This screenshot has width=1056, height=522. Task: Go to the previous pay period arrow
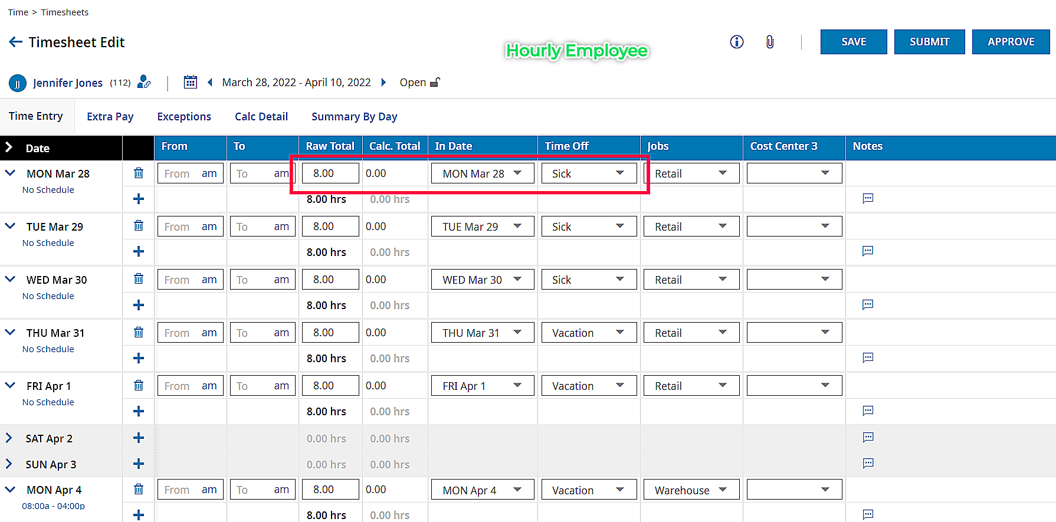pyautogui.click(x=210, y=82)
